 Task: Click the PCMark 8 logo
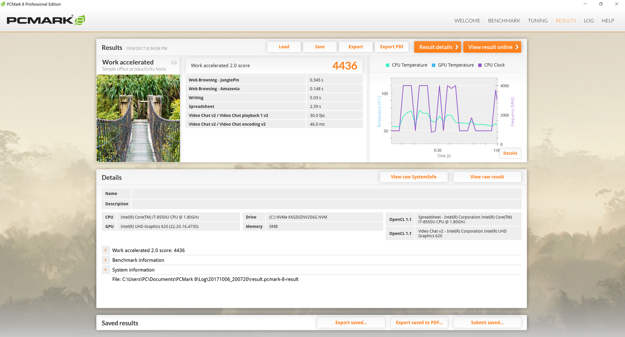coord(46,20)
